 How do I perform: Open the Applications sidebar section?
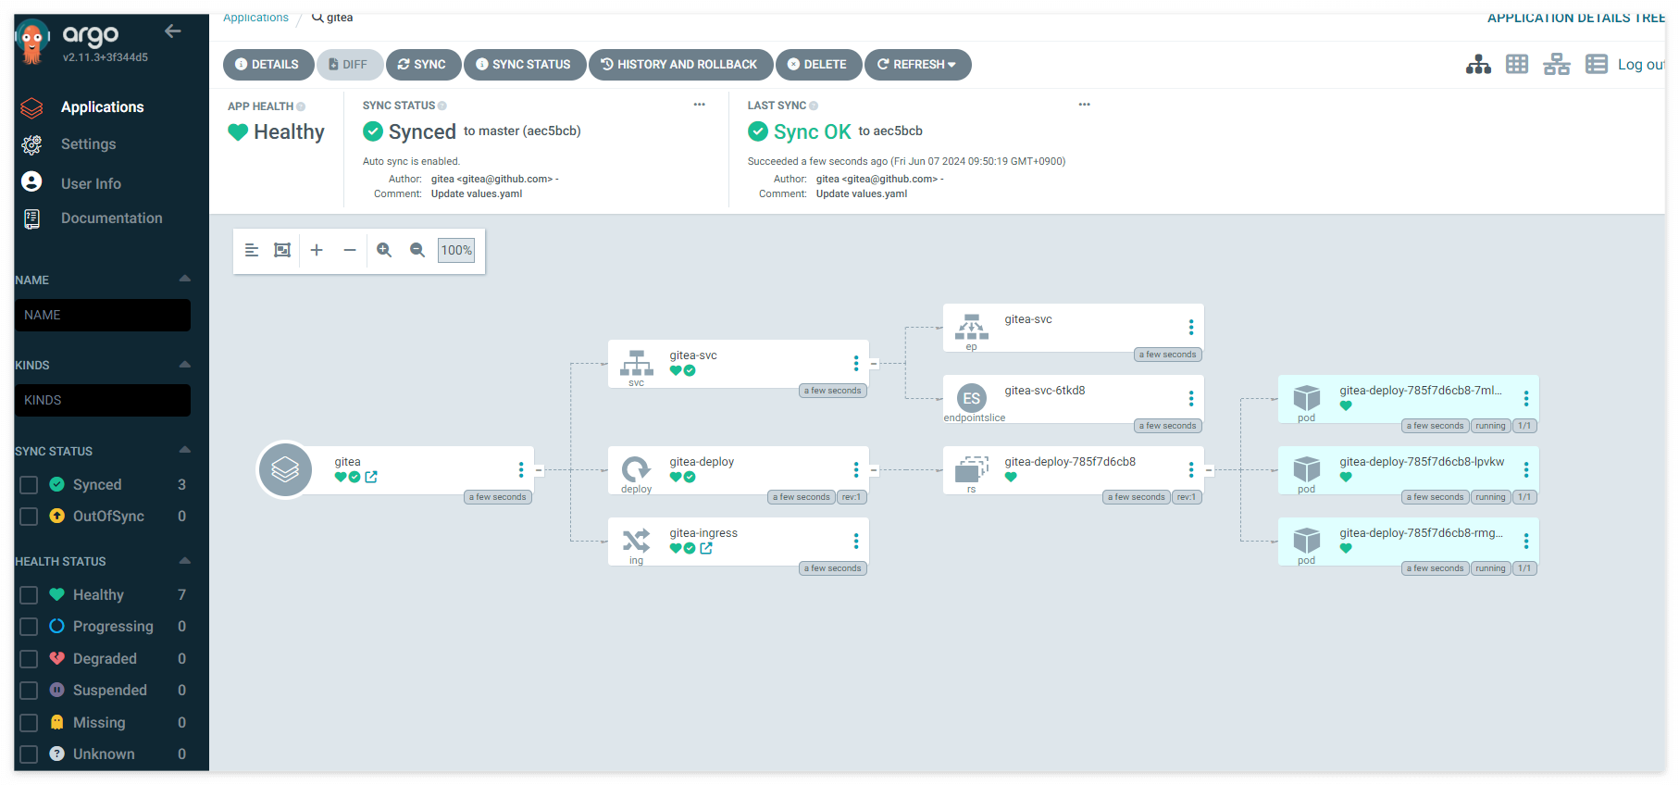pyautogui.click(x=102, y=107)
